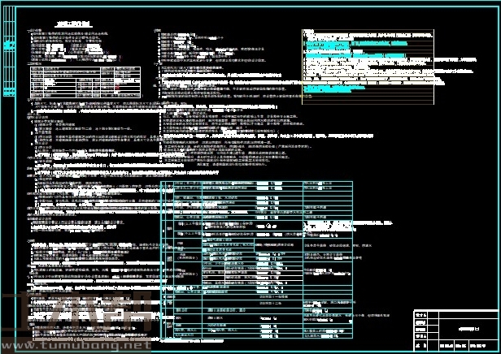Click the top-left label cell of title block

tap(420, 314)
